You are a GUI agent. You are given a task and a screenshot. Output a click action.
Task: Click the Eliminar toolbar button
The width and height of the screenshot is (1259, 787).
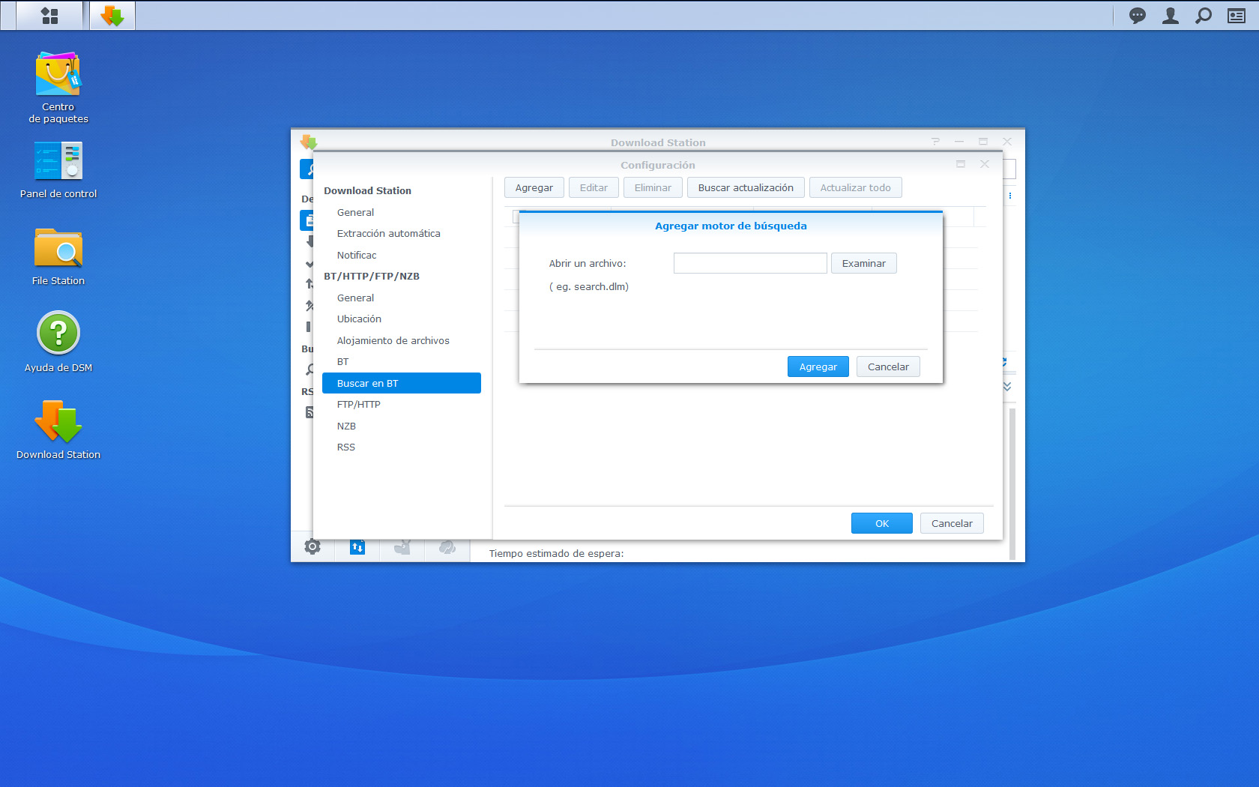(653, 187)
